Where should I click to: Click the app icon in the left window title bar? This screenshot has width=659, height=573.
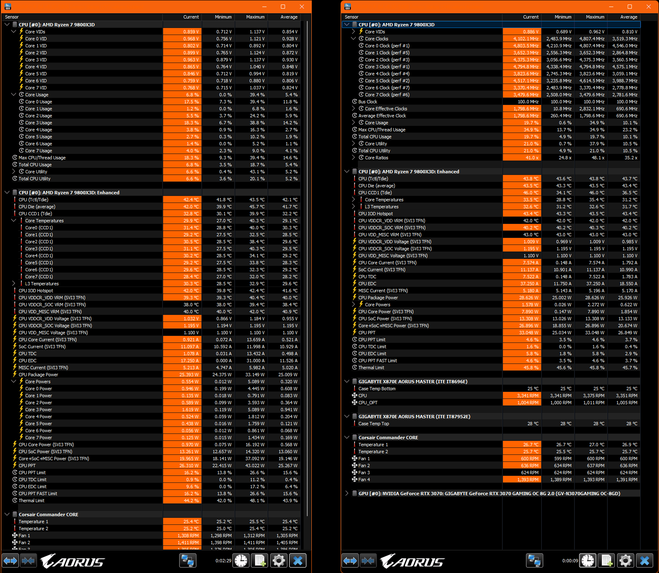pos(8,7)
